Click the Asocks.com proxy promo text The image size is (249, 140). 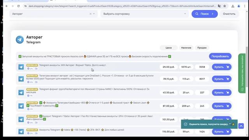95,56
